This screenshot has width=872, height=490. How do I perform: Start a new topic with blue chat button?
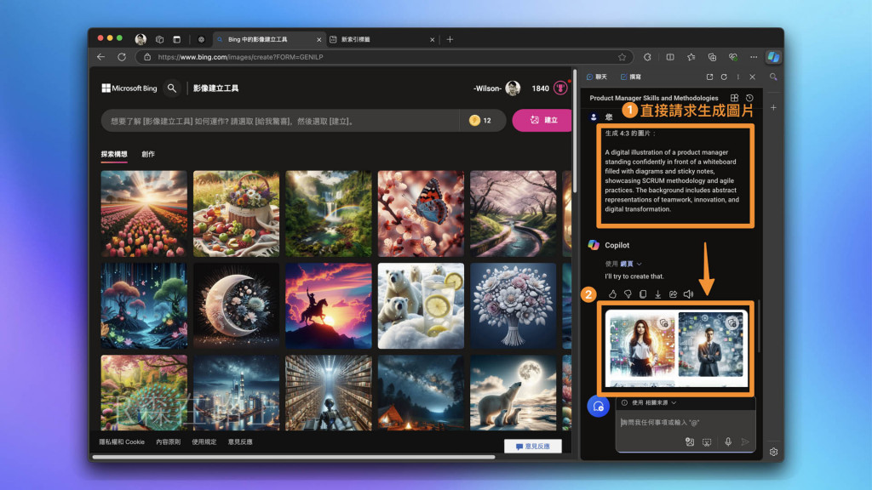coord(599,406)
